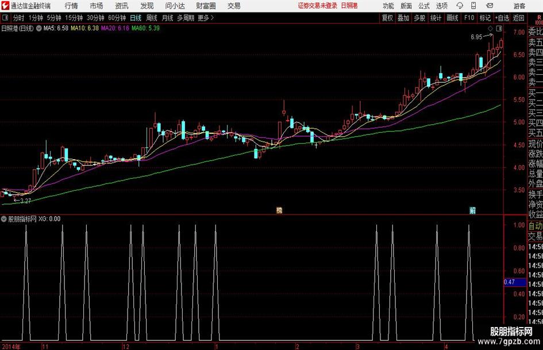Click the 复权 toolbar button
This screenshot has height=350, width=543.
click(x=387, y=18)
